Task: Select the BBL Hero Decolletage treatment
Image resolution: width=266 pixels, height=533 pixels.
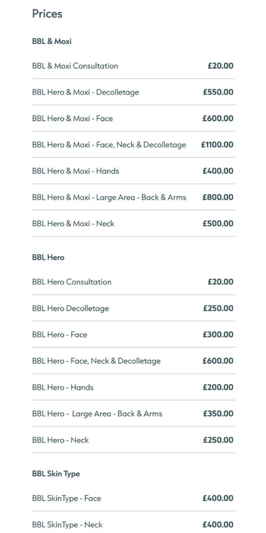Action: [70, 308]
